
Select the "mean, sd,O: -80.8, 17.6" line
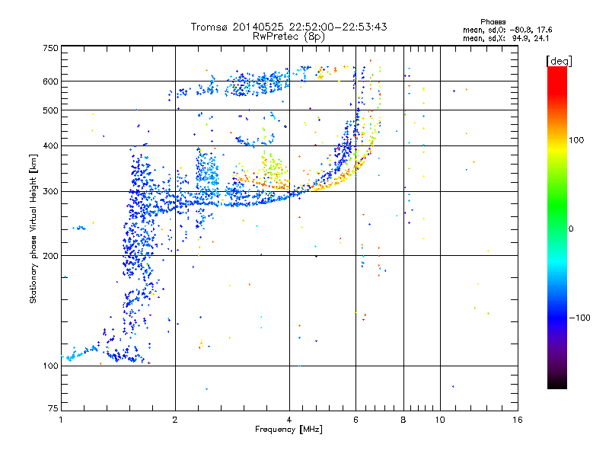(x=507, y=30)
